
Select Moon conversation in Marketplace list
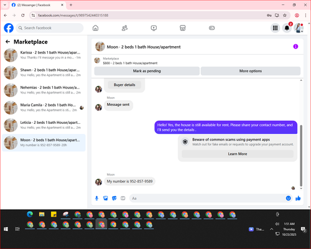pyautogui.click(x=44, y=143)
